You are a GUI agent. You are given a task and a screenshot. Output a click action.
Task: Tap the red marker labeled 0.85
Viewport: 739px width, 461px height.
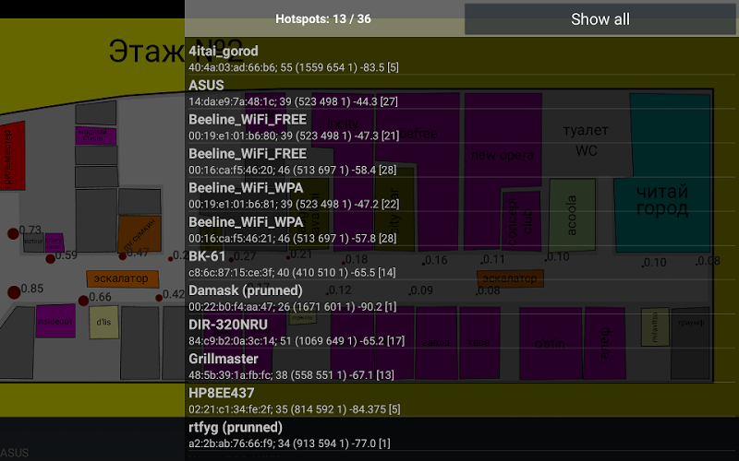14,292
